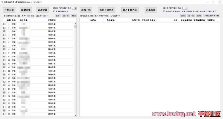Click the 分类 column header
223x119 pixels.
[x=14, y=20]
